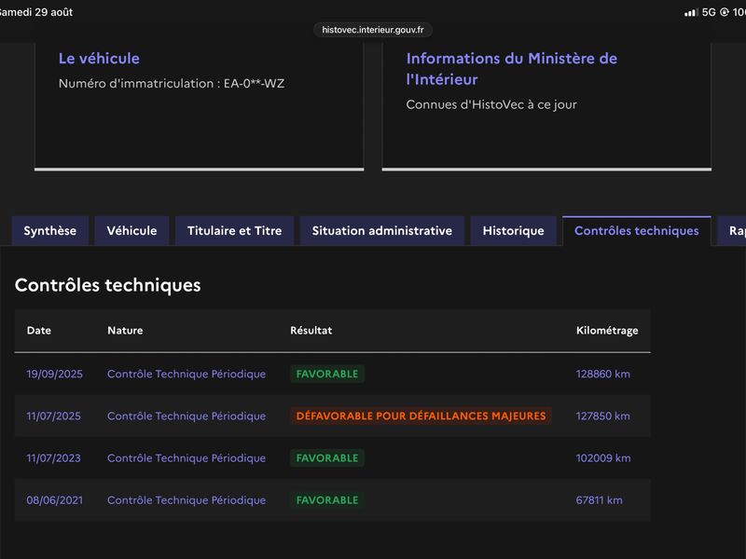Screen dimensions: 746x559
Task: Click Informations du Ministère de l'Intérieur heading
Action: [512, 69]
